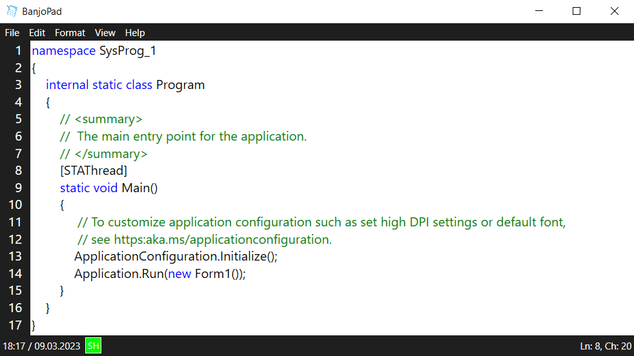634x356 pixels.
Task: Click Main() method name
Action: 139,188
